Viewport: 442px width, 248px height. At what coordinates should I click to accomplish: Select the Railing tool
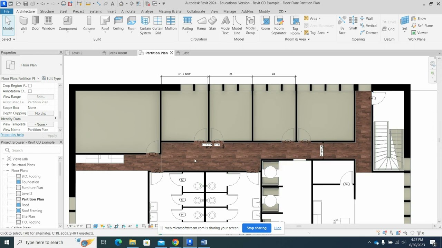tap(188, 24)
